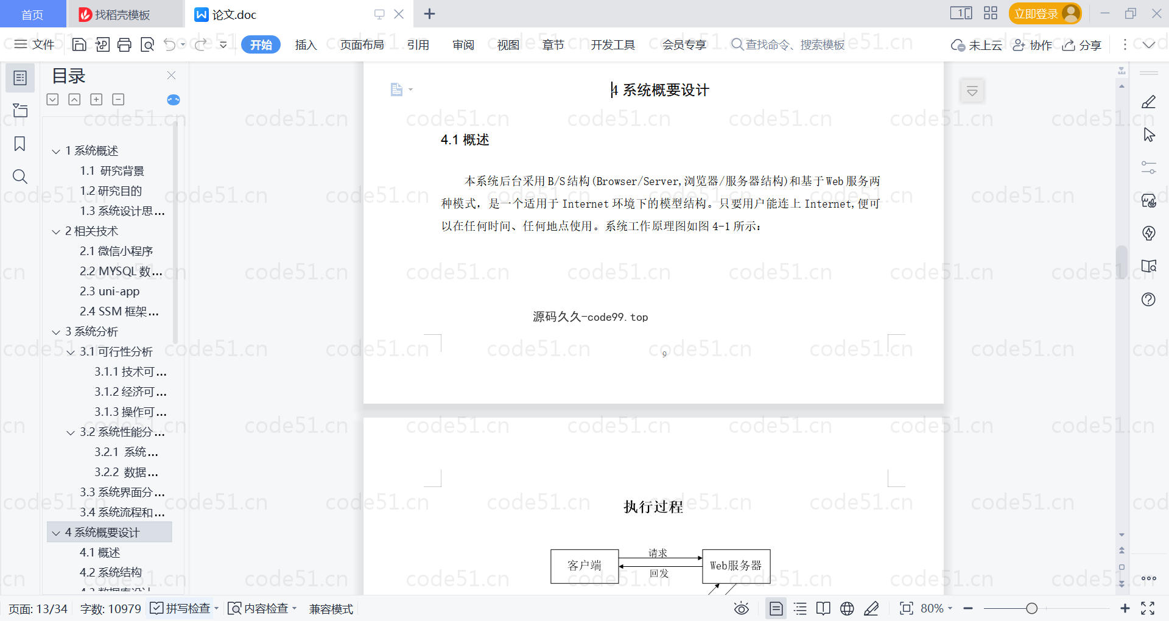Expand the ribbon chevron
Viewport: 1169px width, 621px height.
[1149, 44]
